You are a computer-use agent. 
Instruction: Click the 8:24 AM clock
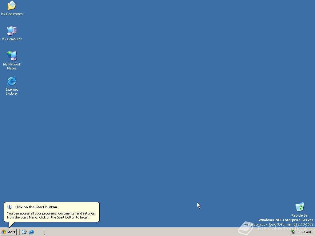pos(305,232)
